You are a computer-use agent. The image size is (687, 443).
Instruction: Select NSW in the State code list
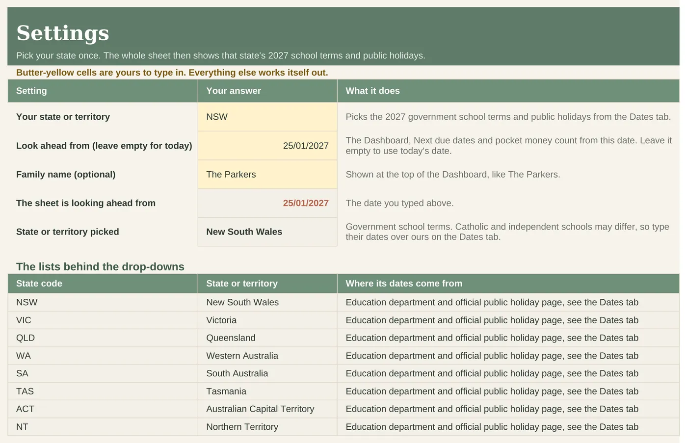(103, 302)
